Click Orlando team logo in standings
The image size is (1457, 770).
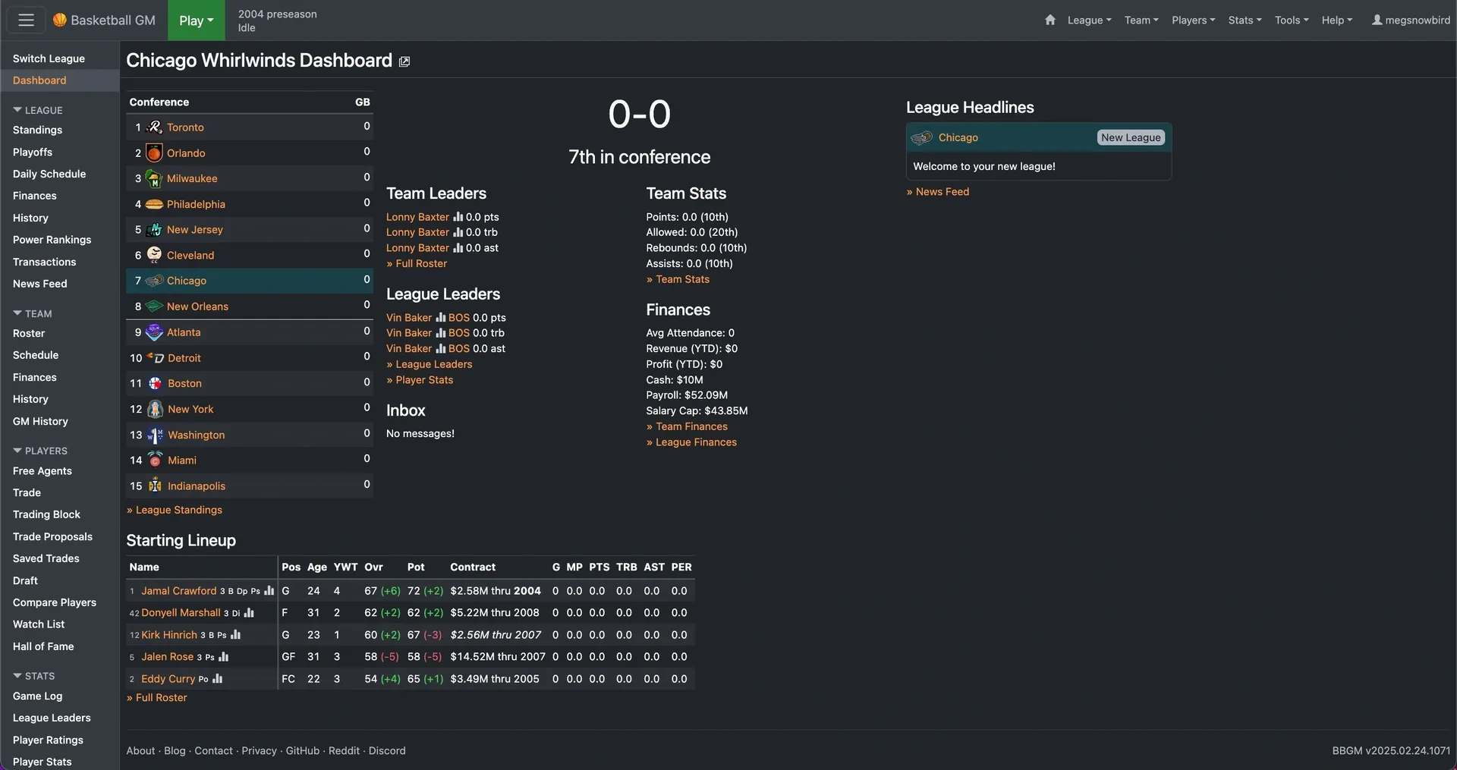point(154,153)
